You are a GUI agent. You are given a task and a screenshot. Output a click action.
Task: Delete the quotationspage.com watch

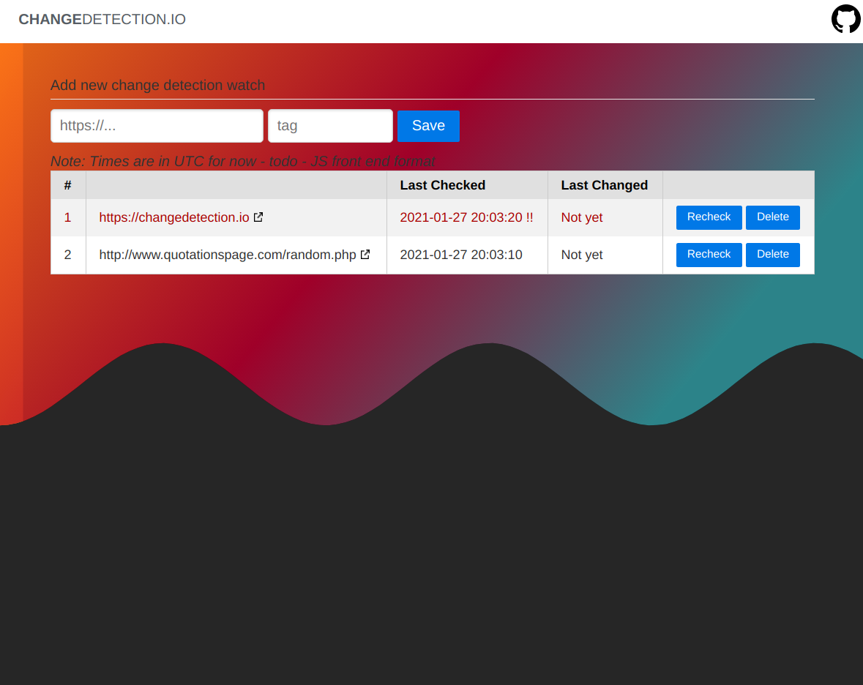(x=772, y=255)
